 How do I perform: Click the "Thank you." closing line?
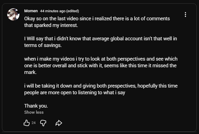coord(36,106)
